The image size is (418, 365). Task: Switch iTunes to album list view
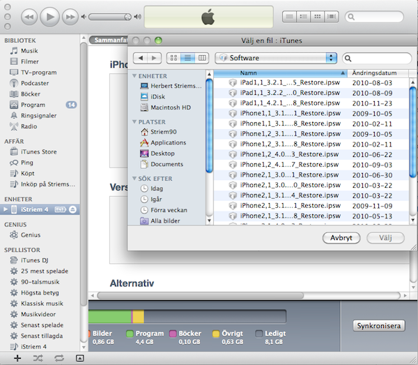[303, 17]
